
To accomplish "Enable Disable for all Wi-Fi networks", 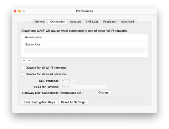I will tap(23, 68).
